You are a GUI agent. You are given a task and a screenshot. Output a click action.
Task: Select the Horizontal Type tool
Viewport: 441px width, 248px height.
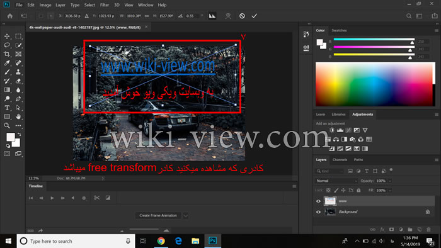[7, 108]
